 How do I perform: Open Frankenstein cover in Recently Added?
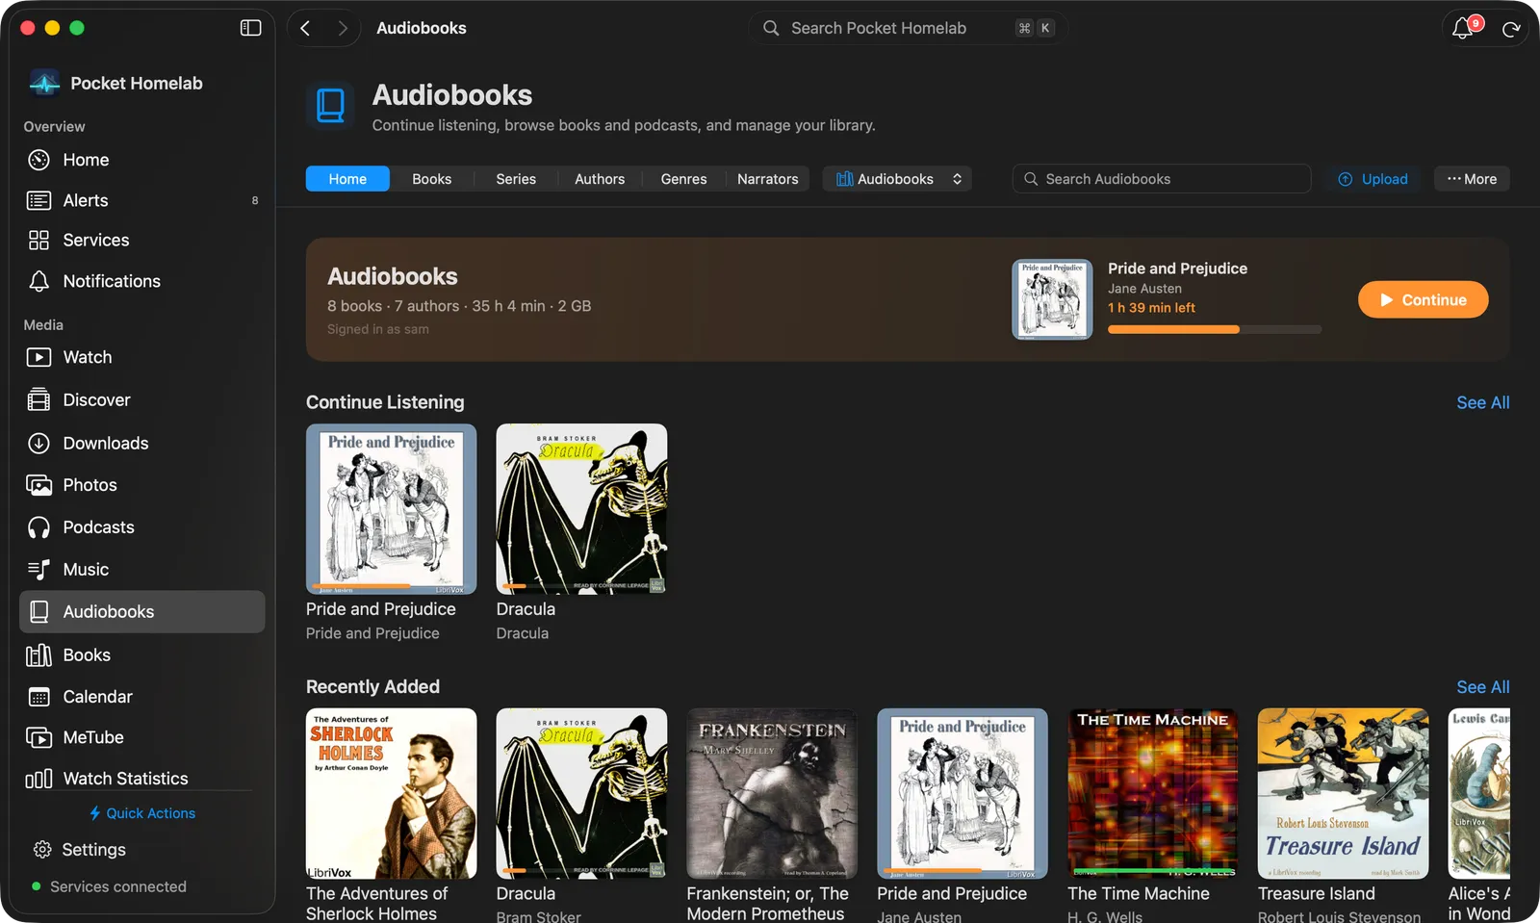click(772, 793)
